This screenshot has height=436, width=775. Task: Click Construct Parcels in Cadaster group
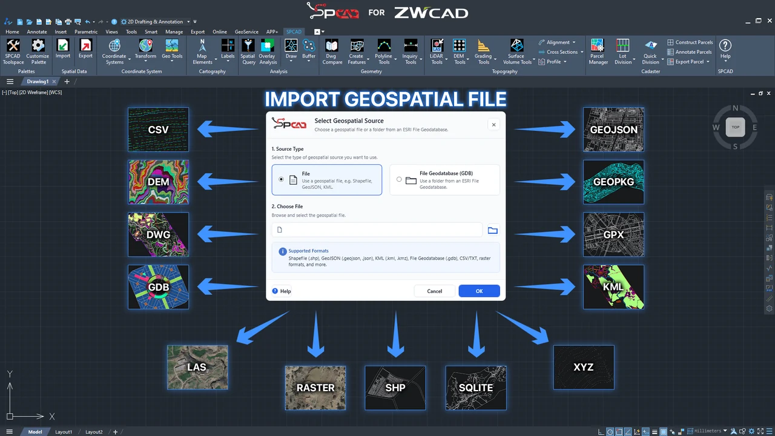pos(690,42)
